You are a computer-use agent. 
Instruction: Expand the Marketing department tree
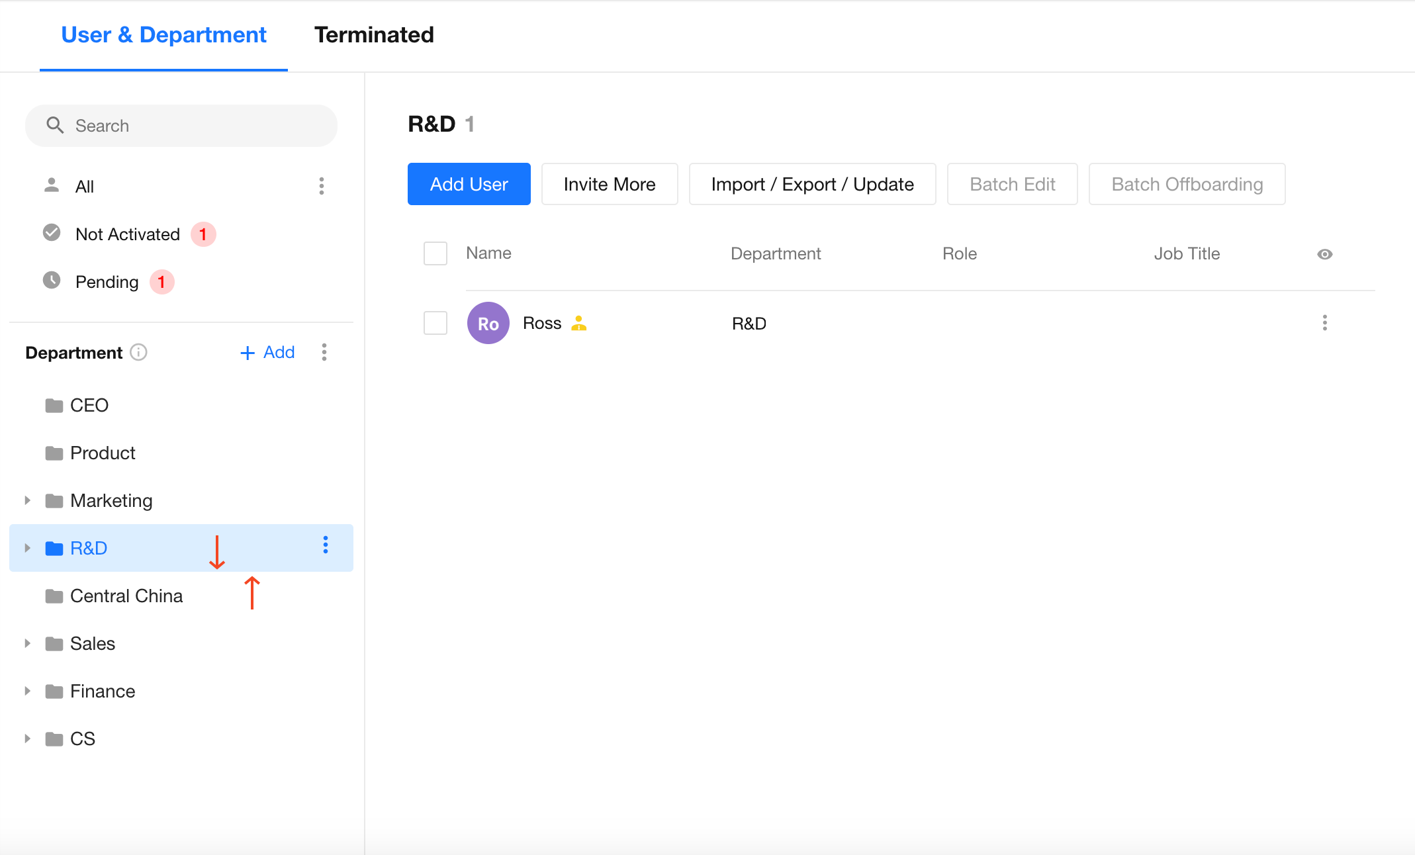click(28, 500)
